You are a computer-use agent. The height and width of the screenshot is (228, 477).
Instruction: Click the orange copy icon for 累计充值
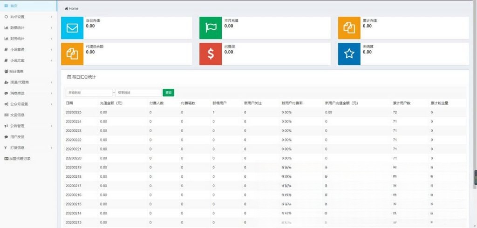pyautogui.click(x=349, y=28)
